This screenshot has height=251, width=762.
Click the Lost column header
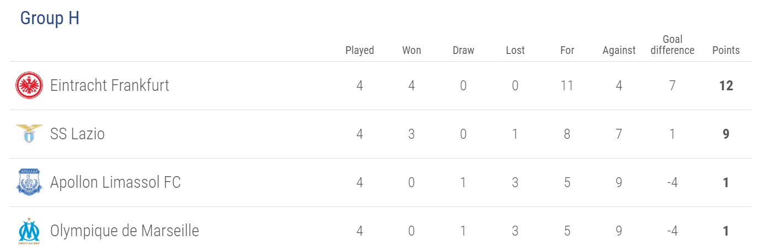pos(515,50)
